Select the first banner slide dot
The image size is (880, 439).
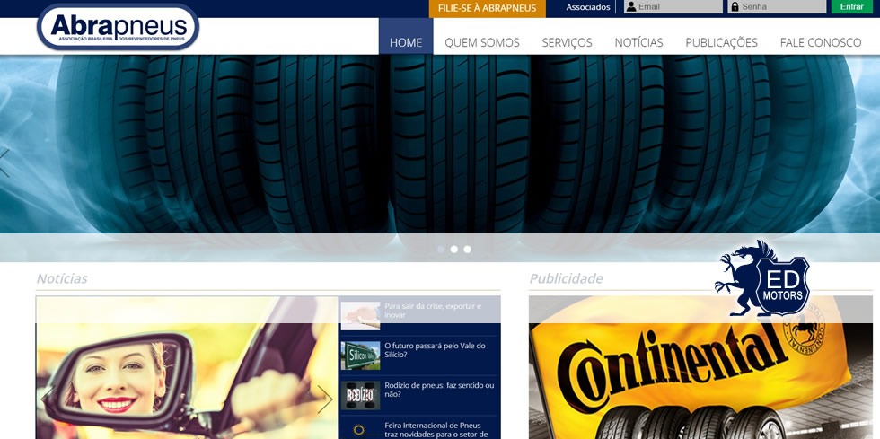[x=440, y=249]
